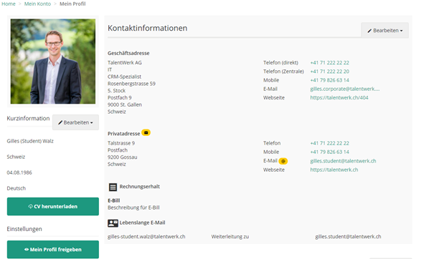This screenshot has width=434, height=259.
Task: Click private Mobile number +41 79 826 63 14
Action: (x=329, y=152)
